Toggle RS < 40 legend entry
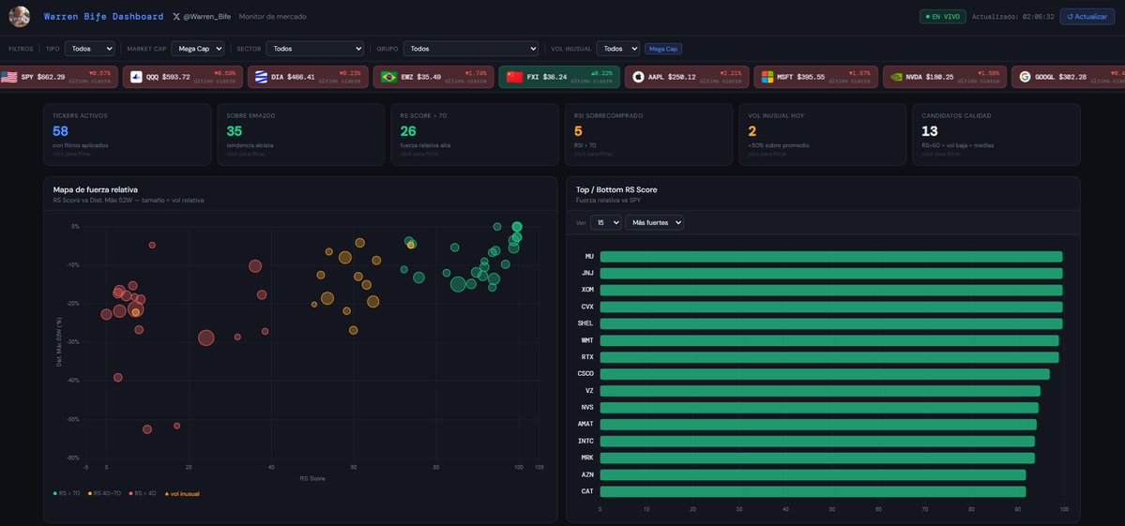The height and width of the screenshot is (526, 1125). coord(143,493)
